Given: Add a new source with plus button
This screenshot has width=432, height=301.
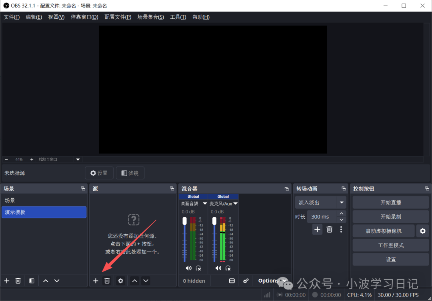Looking at the screenshot, I should [96, 281].
